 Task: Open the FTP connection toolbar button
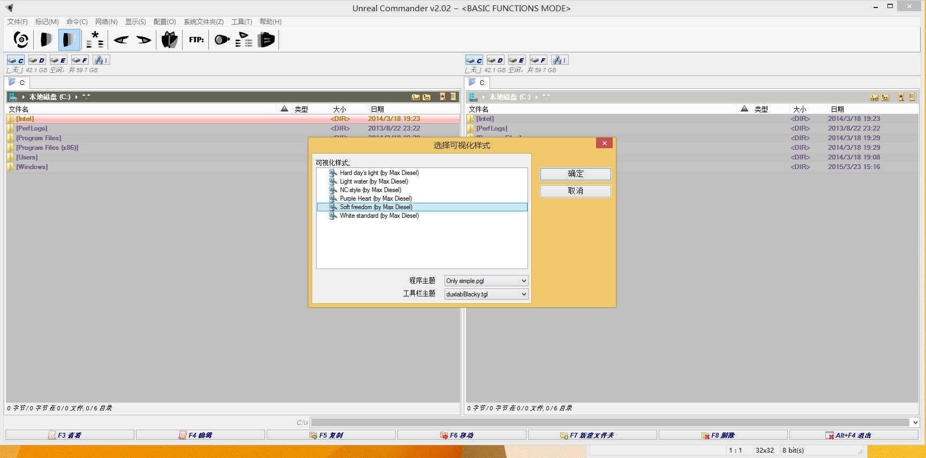(x=196, y=40)
